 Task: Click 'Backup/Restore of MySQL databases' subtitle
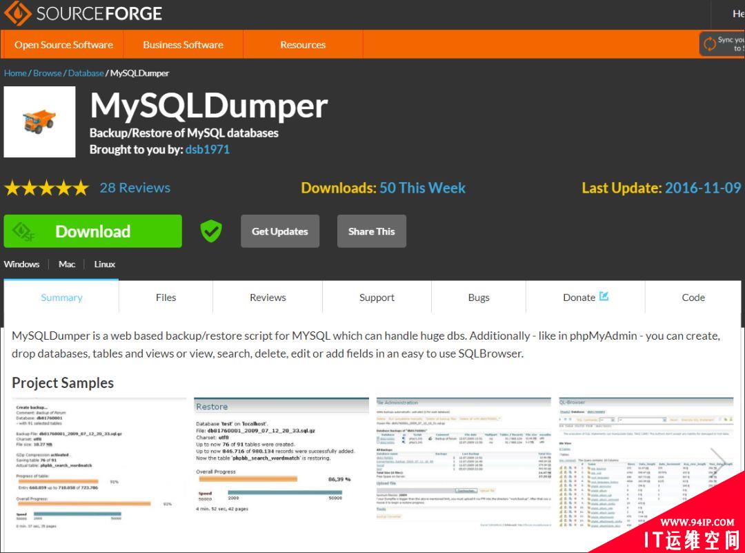click(184, 133)
